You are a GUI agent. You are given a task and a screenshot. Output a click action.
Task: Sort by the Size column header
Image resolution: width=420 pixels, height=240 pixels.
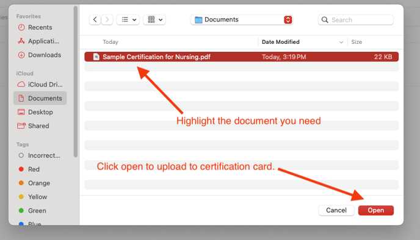[357, 42]
